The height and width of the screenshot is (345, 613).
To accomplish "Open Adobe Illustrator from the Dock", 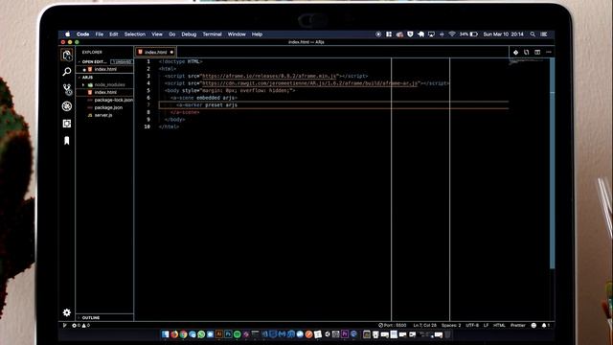I will coord(219,334).
